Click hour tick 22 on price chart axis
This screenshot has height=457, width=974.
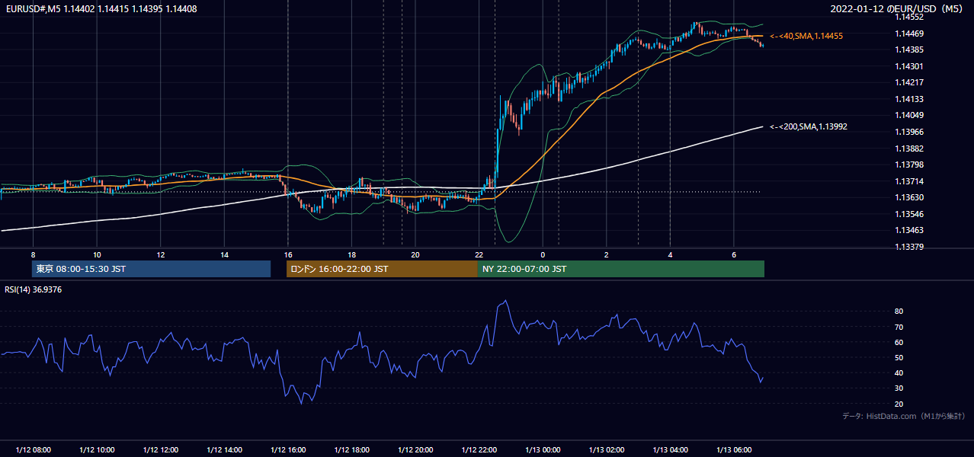coord(479,254)
